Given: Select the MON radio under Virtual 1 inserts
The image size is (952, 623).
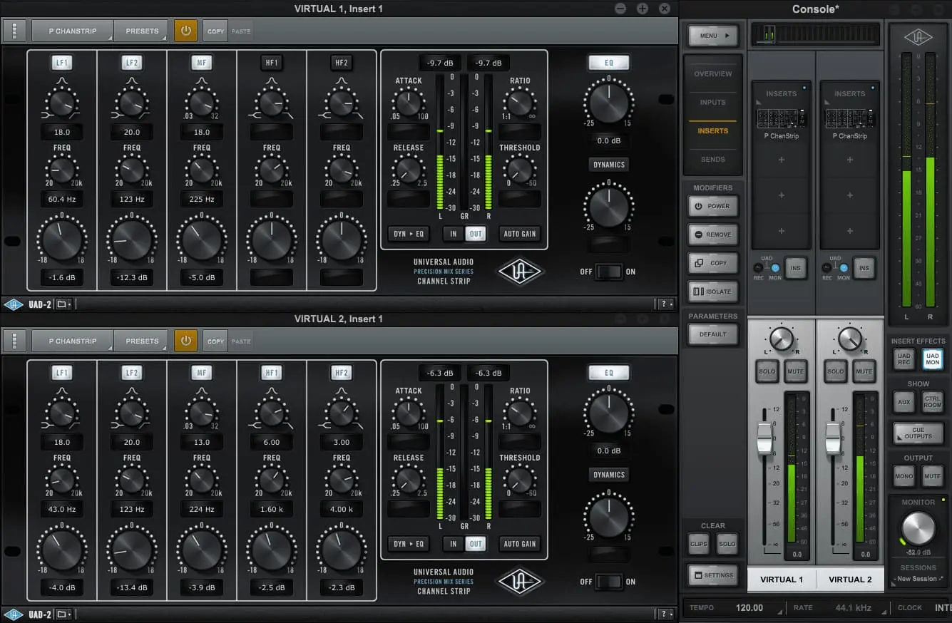Looking at the screenshot, I should click(775, 267).
